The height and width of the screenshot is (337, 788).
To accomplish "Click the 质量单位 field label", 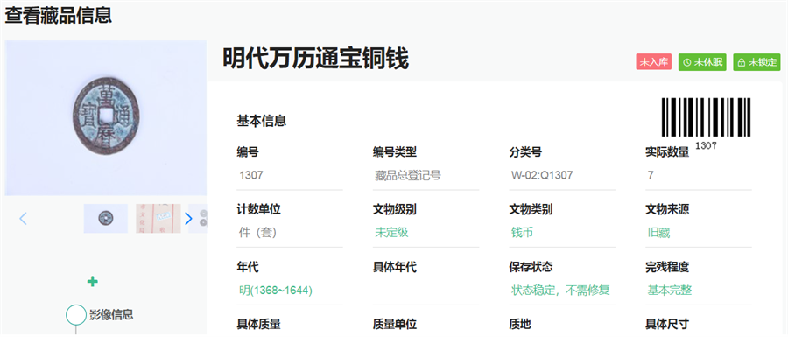I will [395, 325].
